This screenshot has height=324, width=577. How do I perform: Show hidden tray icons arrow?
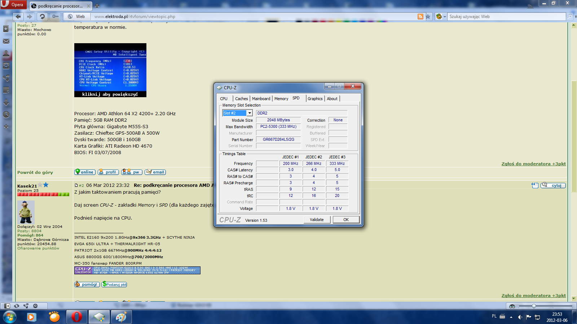[x=511, y=317]
